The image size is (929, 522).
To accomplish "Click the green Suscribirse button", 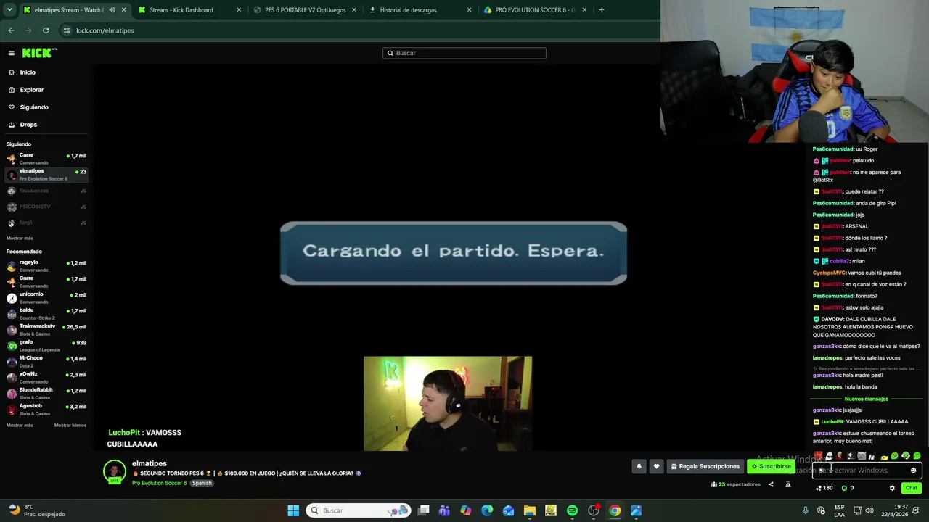I will pos(771,466).
